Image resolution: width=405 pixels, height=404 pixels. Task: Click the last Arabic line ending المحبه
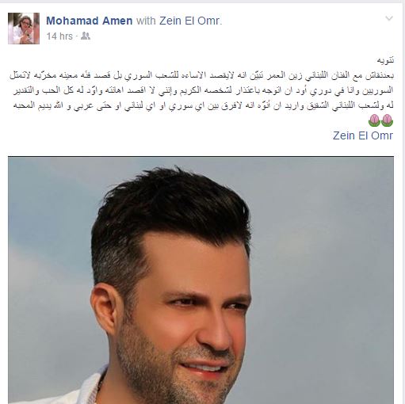pos(204,105)
